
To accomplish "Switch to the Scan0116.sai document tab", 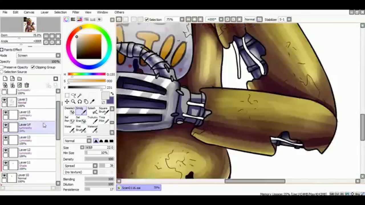I will 139,188.
